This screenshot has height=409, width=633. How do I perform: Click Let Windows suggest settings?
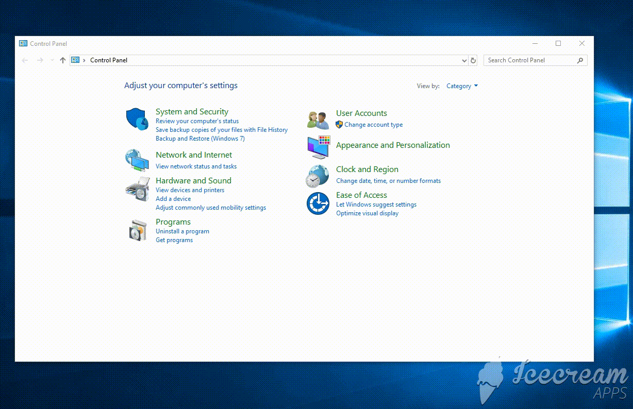[376, 204]
